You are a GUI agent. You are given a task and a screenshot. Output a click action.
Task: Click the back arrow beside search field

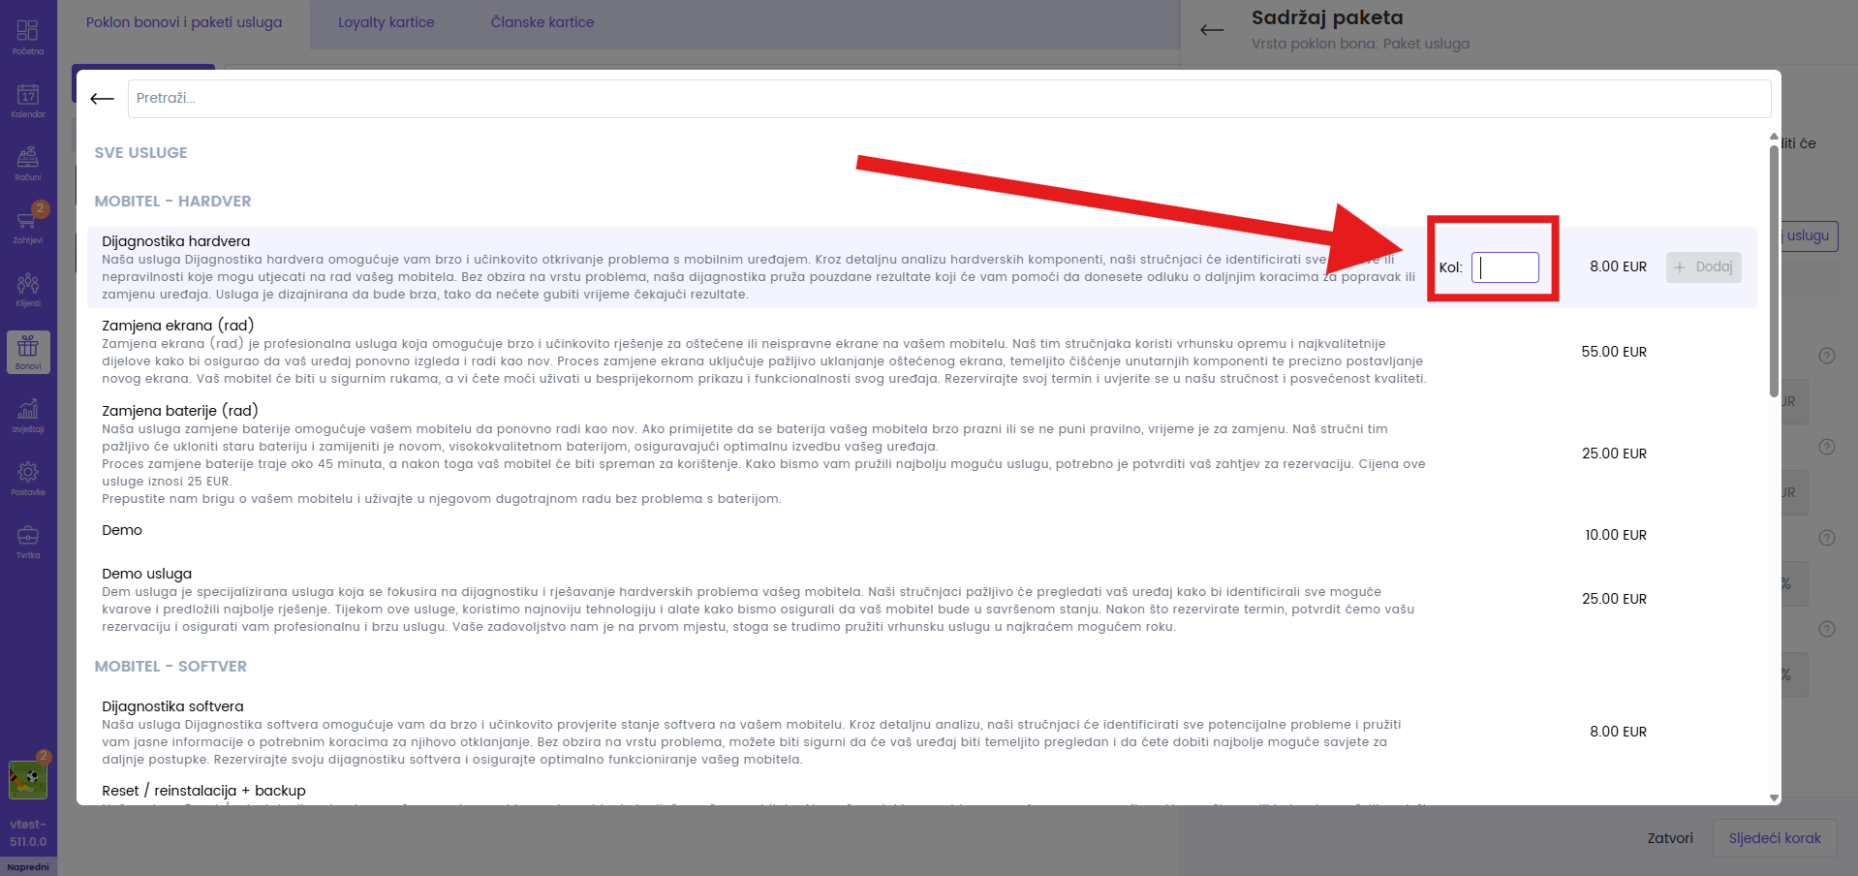pos(102,99)
